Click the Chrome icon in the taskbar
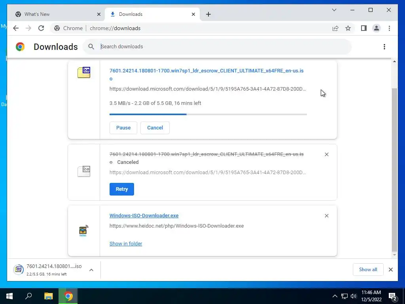 [68, 296]
